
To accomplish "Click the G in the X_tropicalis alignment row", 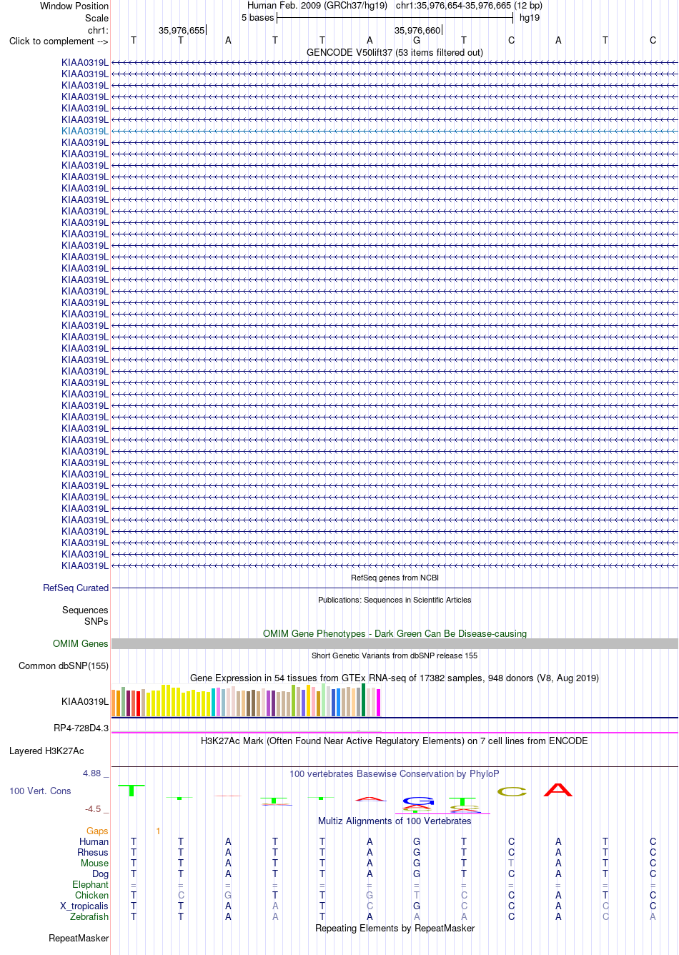I will (x=417, y=906).
